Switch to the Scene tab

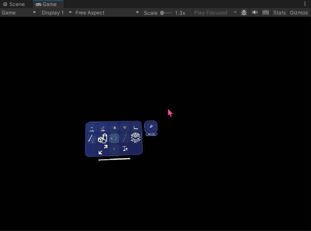point(14,4)
